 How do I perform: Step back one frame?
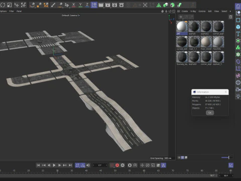[49, 165]
